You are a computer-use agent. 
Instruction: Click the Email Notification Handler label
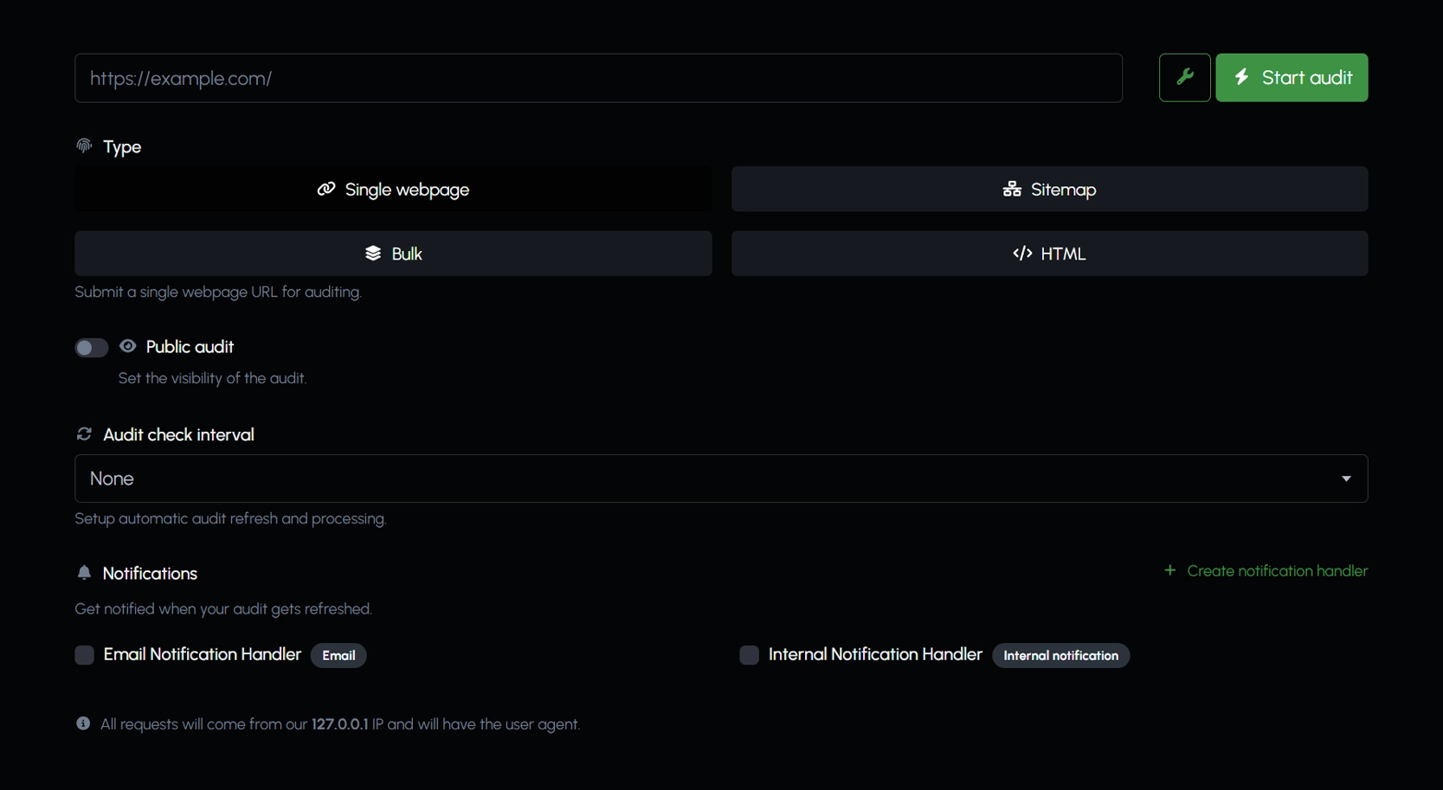(x=203, y=655)
